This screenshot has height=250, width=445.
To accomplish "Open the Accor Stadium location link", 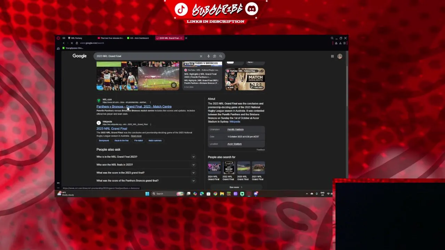I will point(234,144).
